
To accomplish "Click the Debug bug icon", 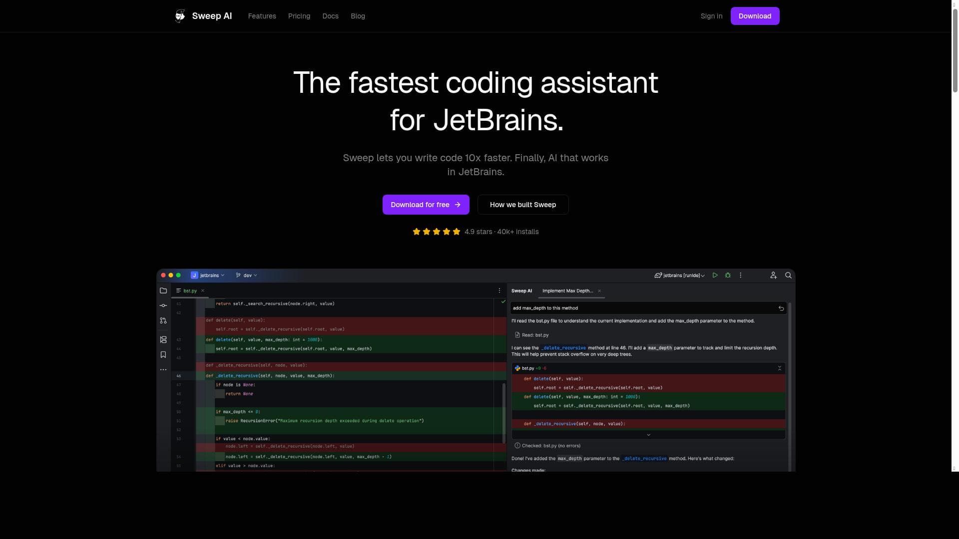I will point(728,275).
